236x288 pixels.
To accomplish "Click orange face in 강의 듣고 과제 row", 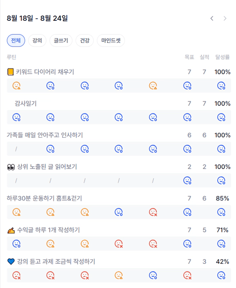I will 119,275.
